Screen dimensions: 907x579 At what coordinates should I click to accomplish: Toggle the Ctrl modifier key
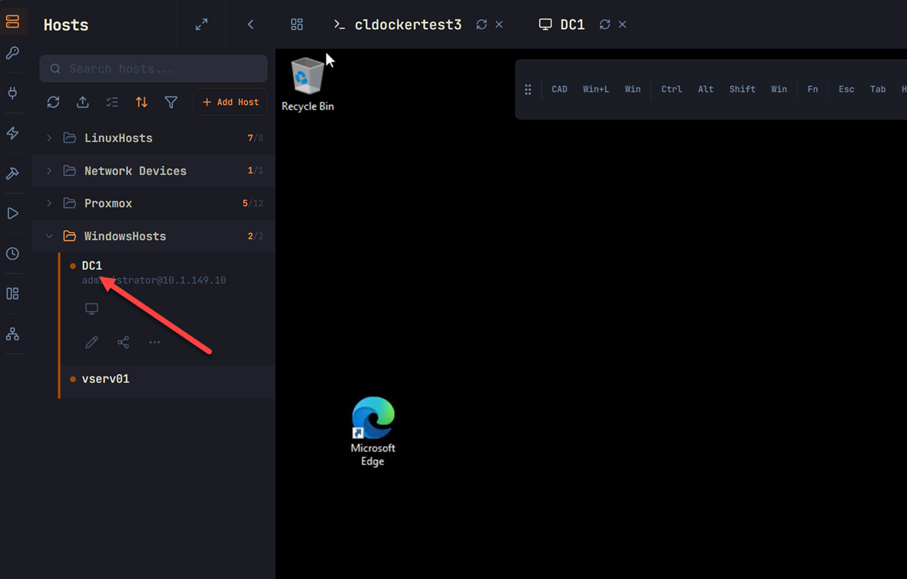[671, 89]
